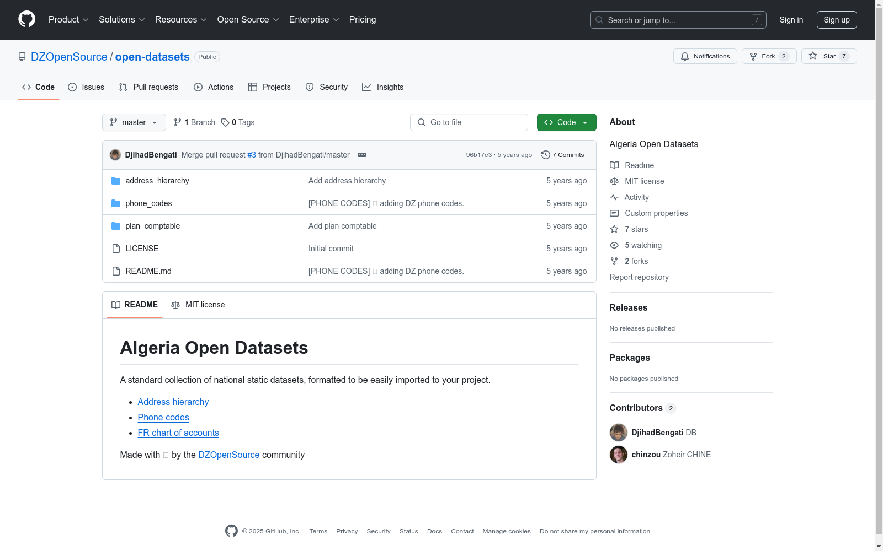This screenshot has width=883, height=551.
Task: Follow the Phone codes README link
Action: (163, 418)
